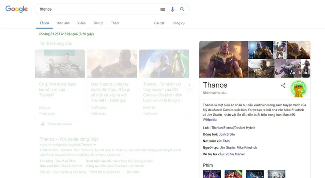
Task: Start voice search with microphone icon
Action: coord(172,9)
